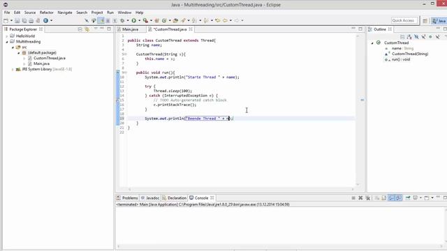This screenshot has width=447, height=251.
Task: Click the green Run button in toolbar
Action: coord(133,20)
